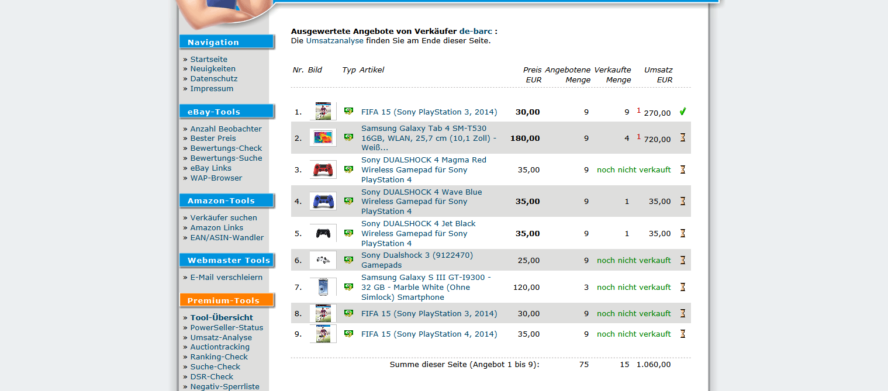Open the Suche-Check tool

[x=215, y=366]
